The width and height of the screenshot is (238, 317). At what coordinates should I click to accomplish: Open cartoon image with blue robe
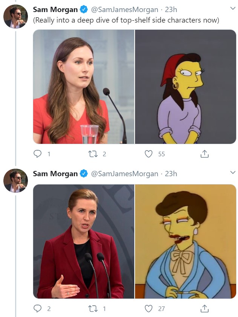(185, 241)
